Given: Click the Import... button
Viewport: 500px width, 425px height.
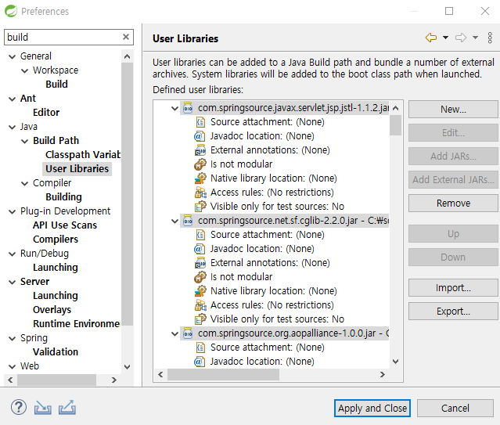Looking at the screenshot, I should pyautogui.click(x=453, y=288).
